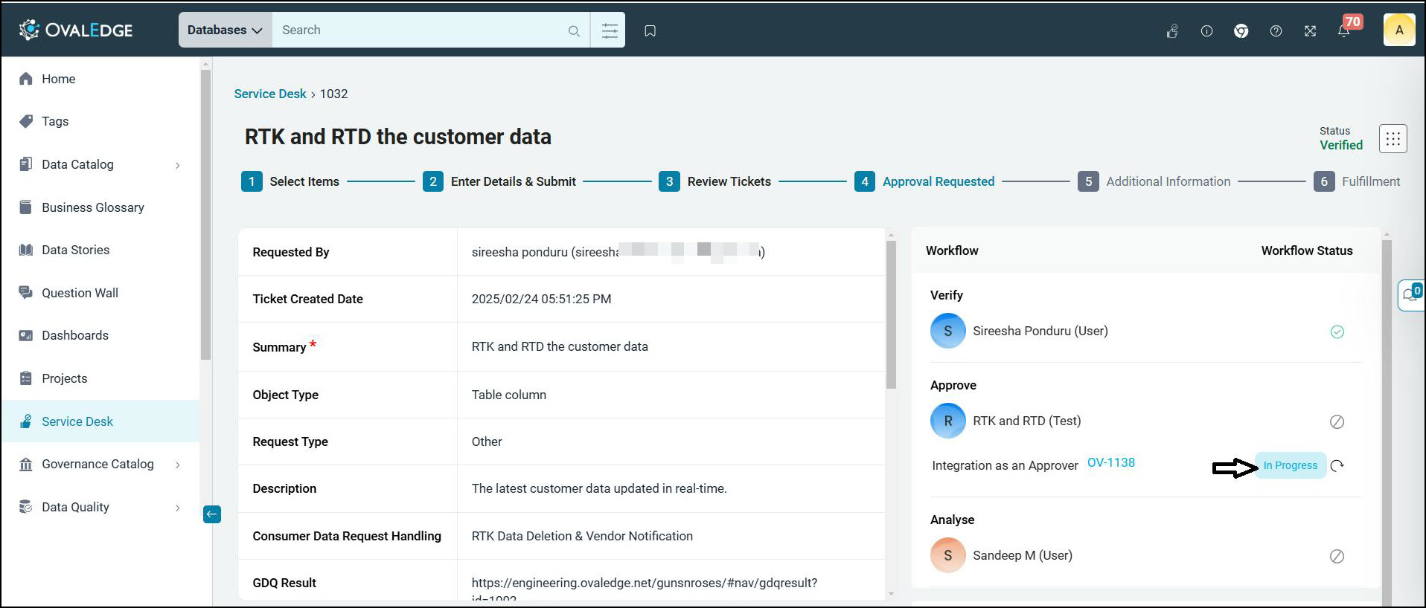
Task: Click the info circle icon in header
Action: (x=1206, y=31)
